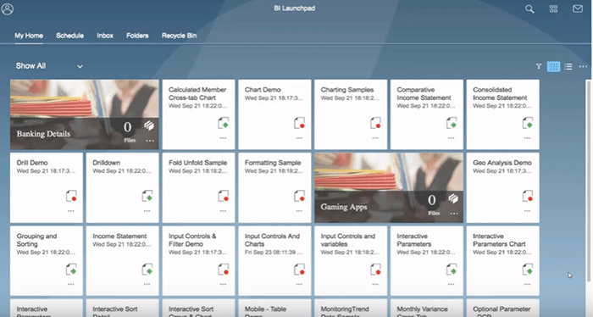
Task: Switch to the Folders tab
Action: 137,36
